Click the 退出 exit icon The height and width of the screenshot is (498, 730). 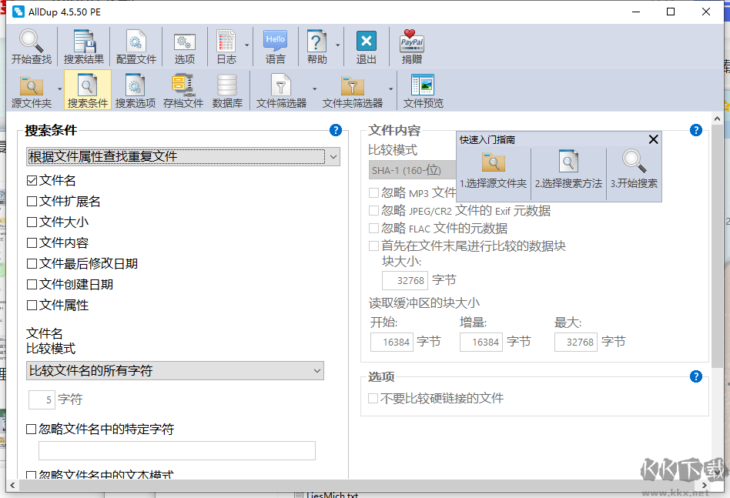coord(366,41)
